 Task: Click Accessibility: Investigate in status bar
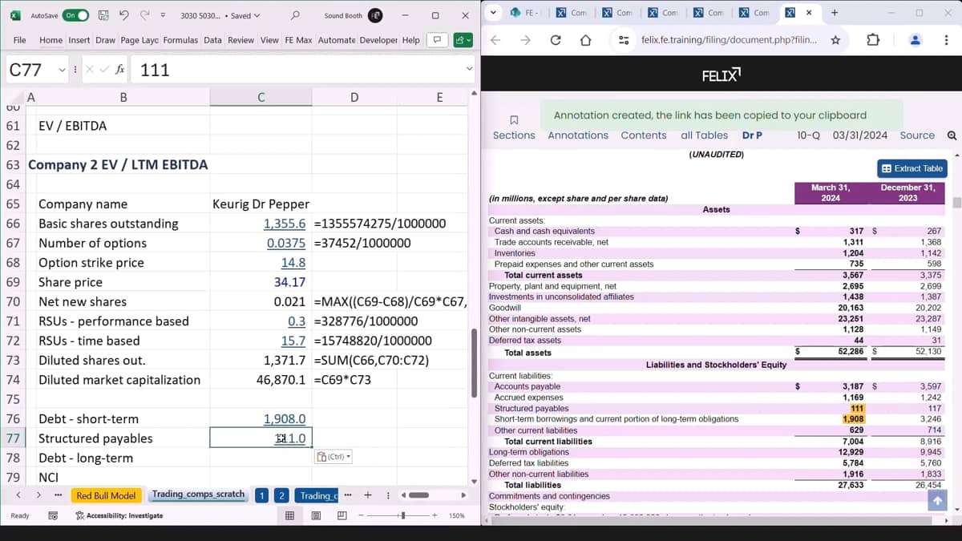coord(119,515)
